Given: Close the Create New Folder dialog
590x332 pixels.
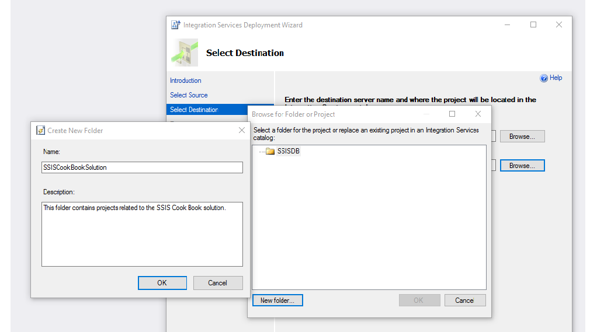Looking at the screenshot, I should [x=242, y=130].
